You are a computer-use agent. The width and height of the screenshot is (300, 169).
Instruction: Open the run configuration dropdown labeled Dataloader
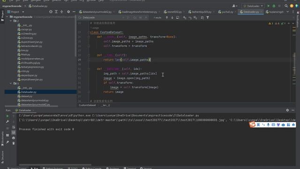(253, 6)
